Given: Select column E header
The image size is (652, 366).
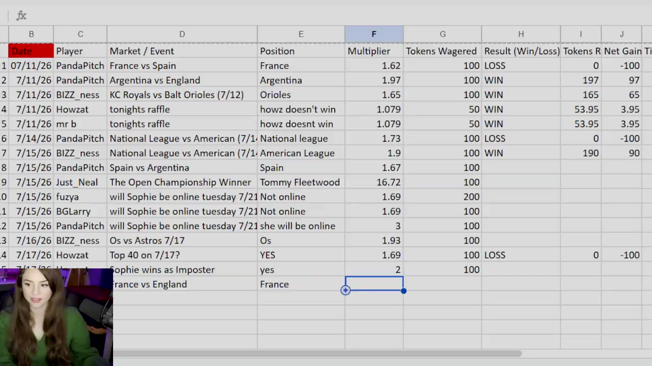Looking at the screenshot, I should pyautogui.click(x=301, y=34).
